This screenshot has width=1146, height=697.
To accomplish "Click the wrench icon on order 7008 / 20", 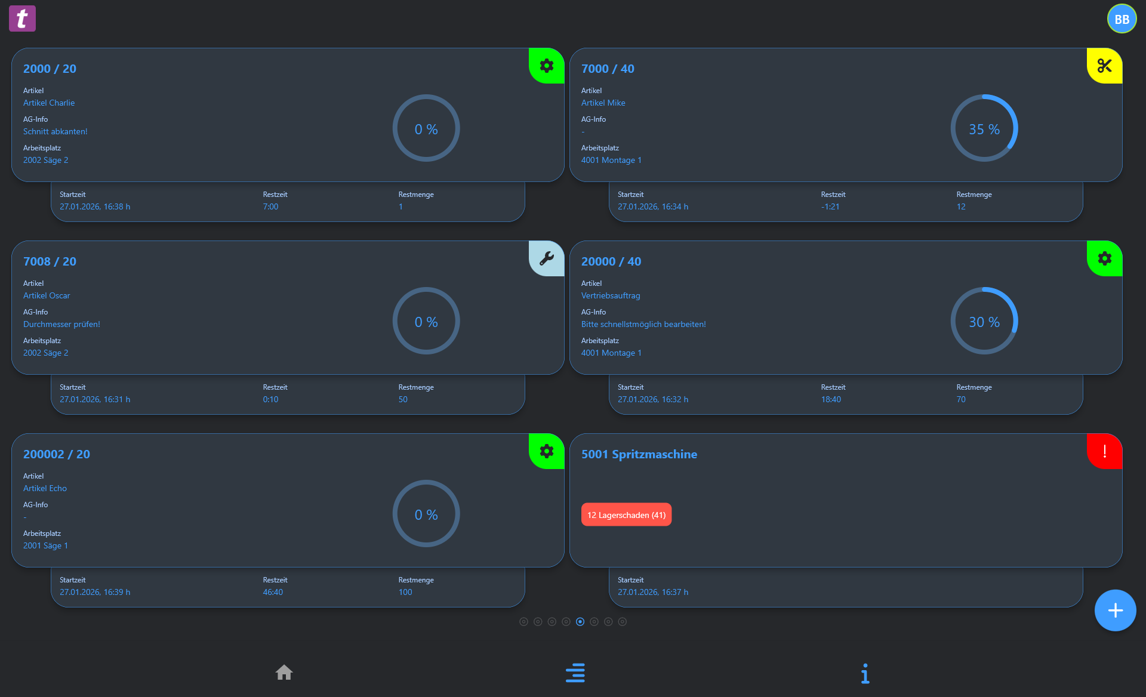I will tap(546, 258).
